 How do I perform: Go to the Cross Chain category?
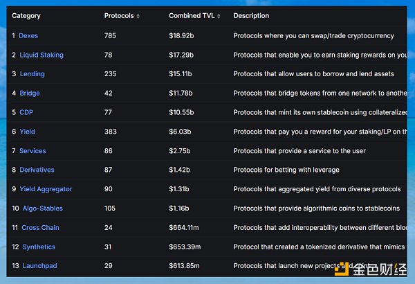[x=40, y=227]
